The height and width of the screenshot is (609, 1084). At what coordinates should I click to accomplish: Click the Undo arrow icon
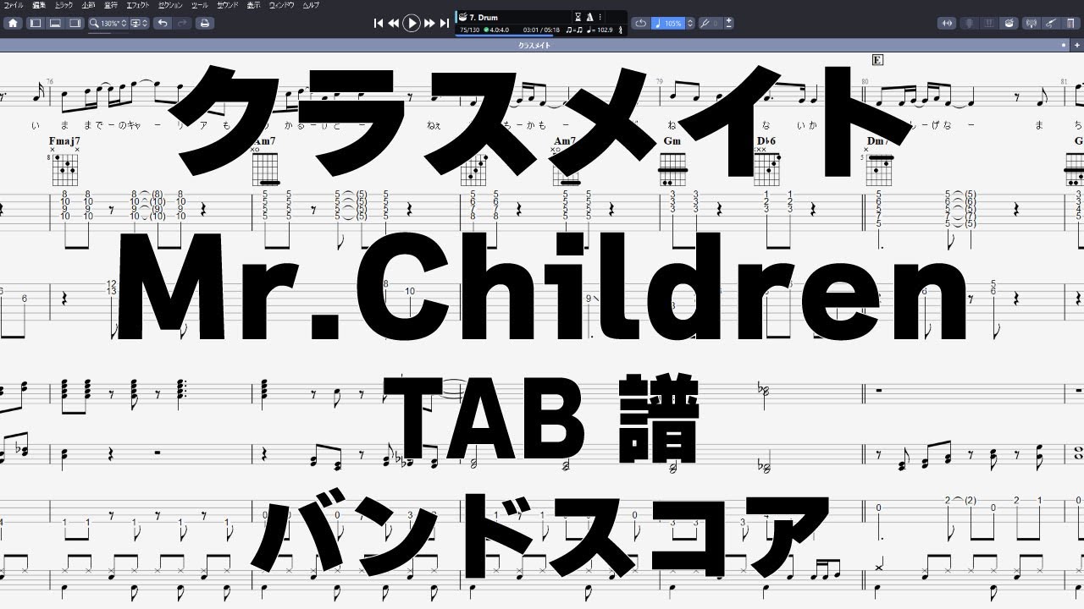(x=163, y=23)
